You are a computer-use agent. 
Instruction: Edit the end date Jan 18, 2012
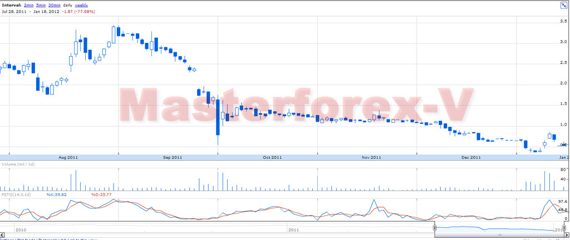46,12
